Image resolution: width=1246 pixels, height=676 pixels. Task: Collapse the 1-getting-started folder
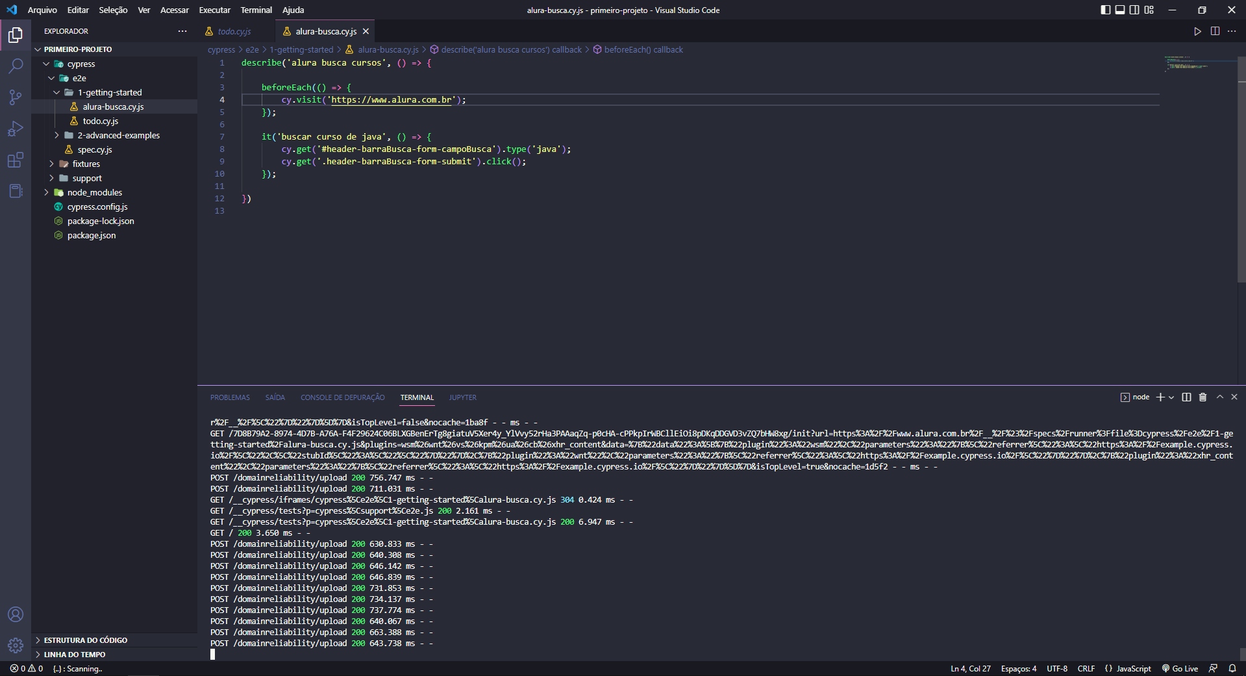tap(56, 92)
